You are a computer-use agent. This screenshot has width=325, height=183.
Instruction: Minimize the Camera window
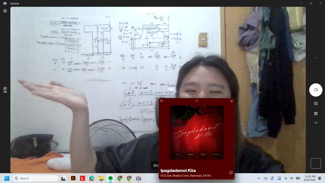pyautogui.click(x=301, y=3)
